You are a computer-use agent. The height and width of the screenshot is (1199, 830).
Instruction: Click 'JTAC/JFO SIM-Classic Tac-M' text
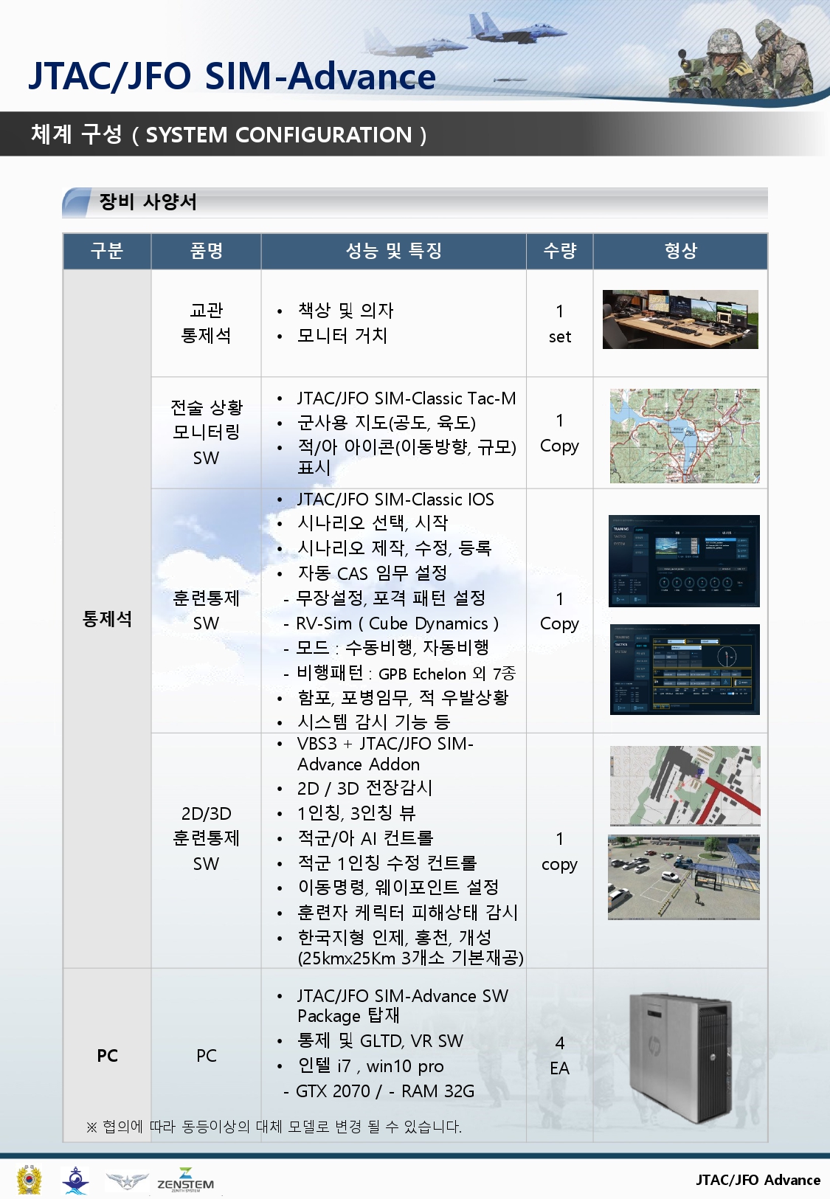click(407, 398)
